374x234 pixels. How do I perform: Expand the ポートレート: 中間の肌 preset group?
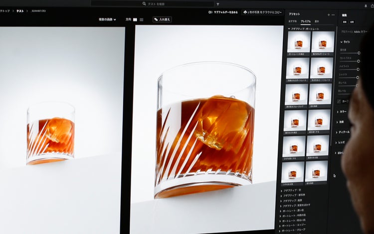(280, 216)
